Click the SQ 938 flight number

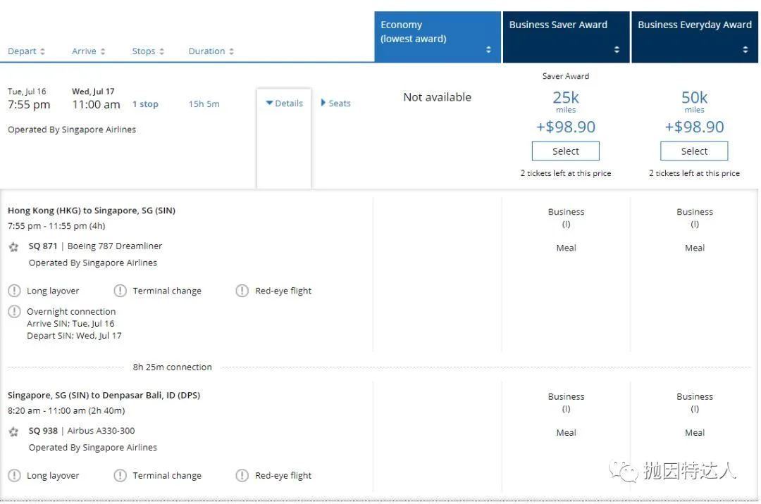pos(43,431)
